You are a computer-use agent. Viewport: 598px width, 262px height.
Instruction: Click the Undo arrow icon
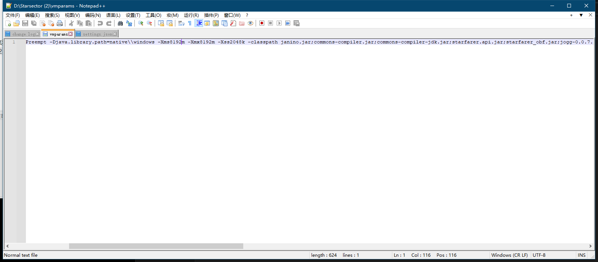pyautogui.click(x=100, y=23)
